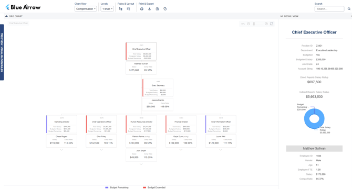Click the Matthew Sullivan header in Detail View
The image size is (352, 189).
pos(314,149)
